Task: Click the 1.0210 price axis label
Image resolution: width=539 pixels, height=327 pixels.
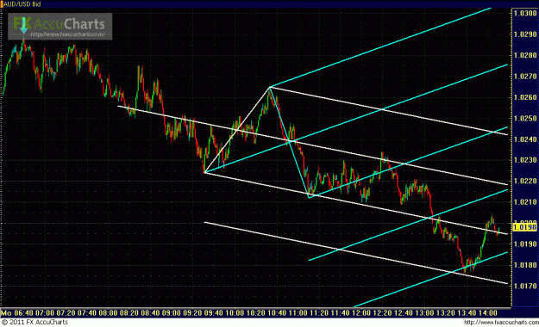Action: (525, 202)
